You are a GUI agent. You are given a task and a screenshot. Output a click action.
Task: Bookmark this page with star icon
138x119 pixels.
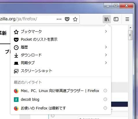coord(75,19)
